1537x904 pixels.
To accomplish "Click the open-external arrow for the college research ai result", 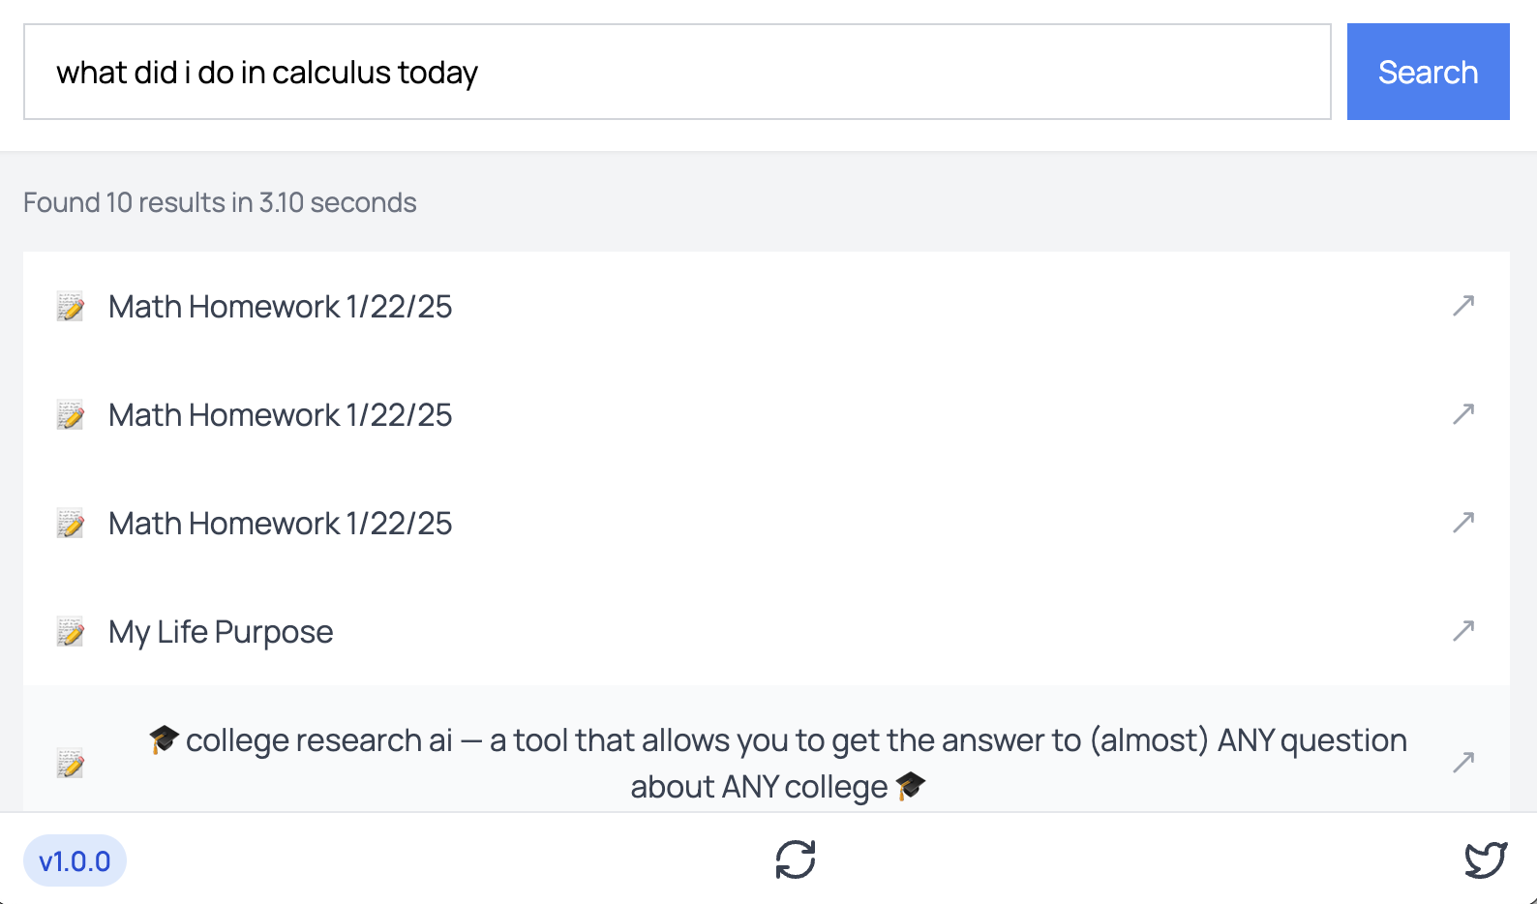I will [1463, 763].
